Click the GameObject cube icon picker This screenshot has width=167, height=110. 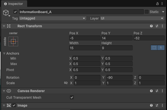click(6, 13)
